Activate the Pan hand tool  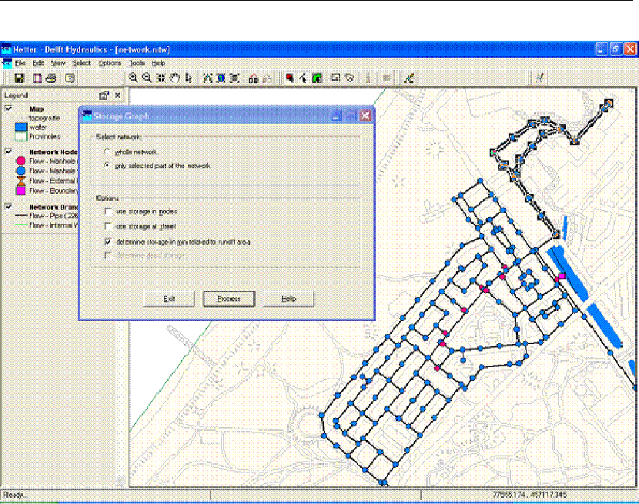click(x=174, y=78)
